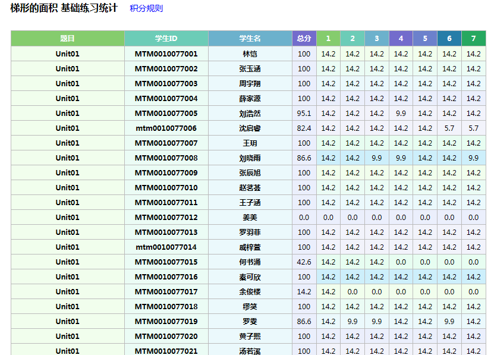Click student name 罗羽菲
This screenshot has height=355, width=491.
click(250, 232)
